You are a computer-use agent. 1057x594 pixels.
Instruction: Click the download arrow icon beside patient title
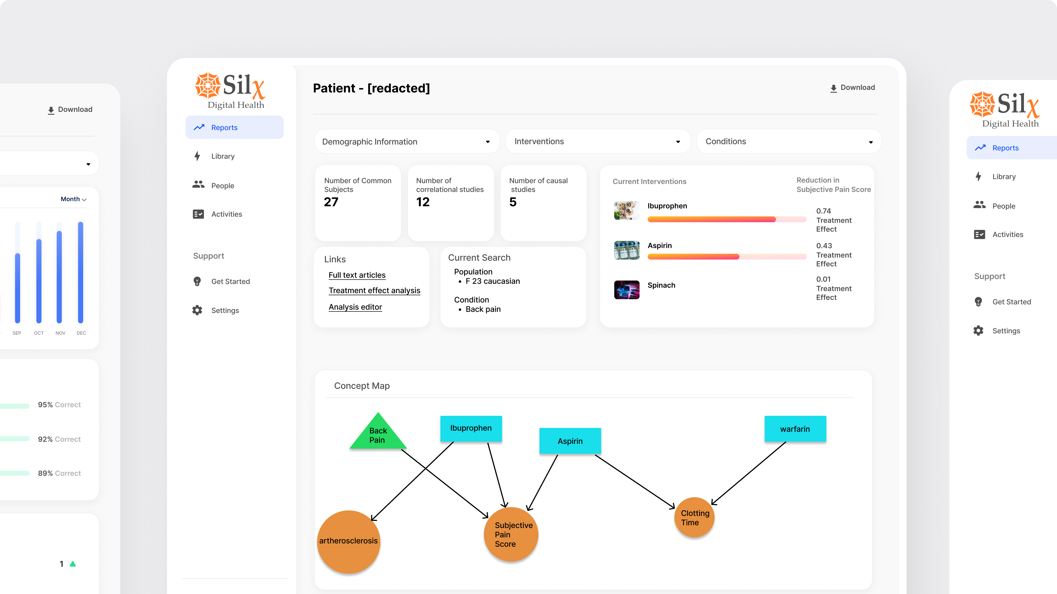833,88
